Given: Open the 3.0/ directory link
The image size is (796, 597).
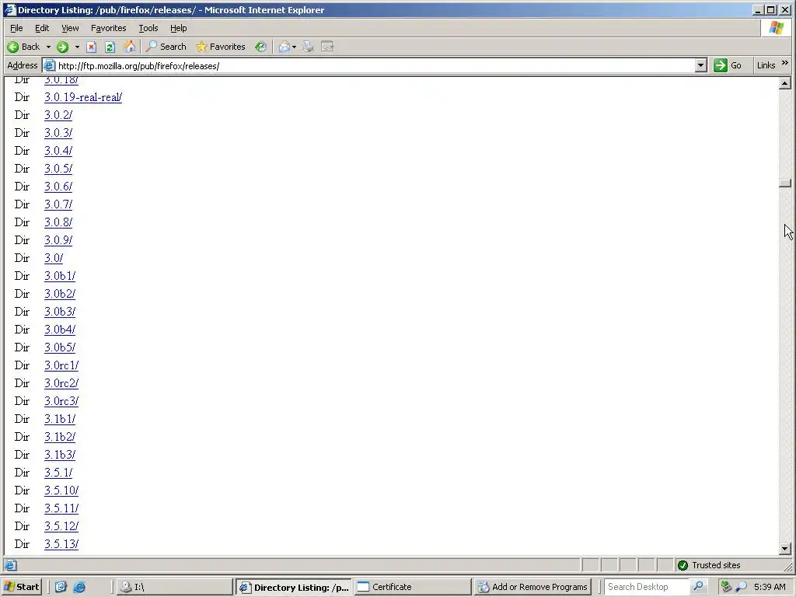Looking at the screenshot, I should [54, 258].
